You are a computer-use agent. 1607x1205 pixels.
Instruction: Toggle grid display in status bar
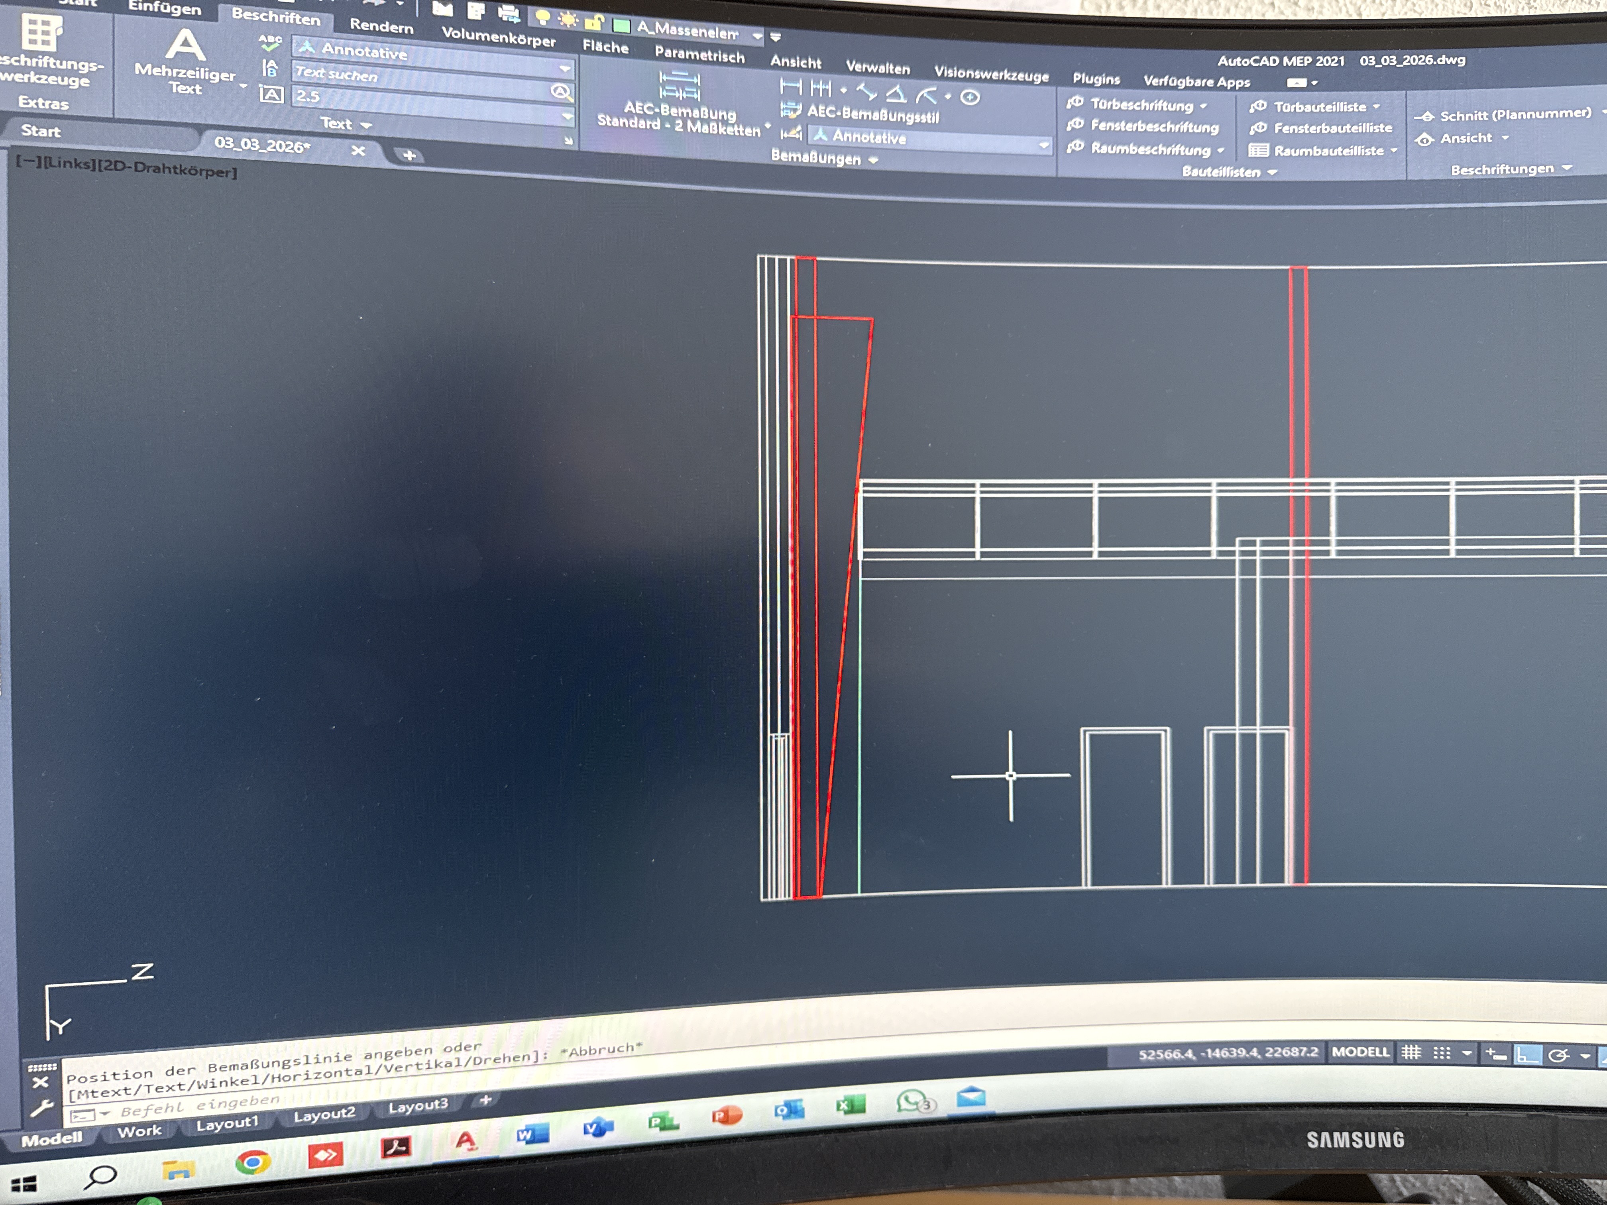[x=1411, y=1052]
